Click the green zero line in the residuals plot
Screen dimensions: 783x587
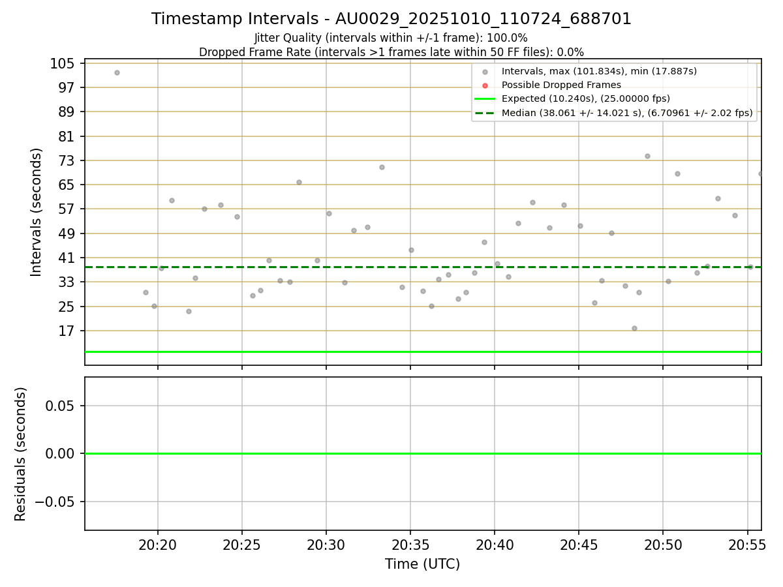423,453
